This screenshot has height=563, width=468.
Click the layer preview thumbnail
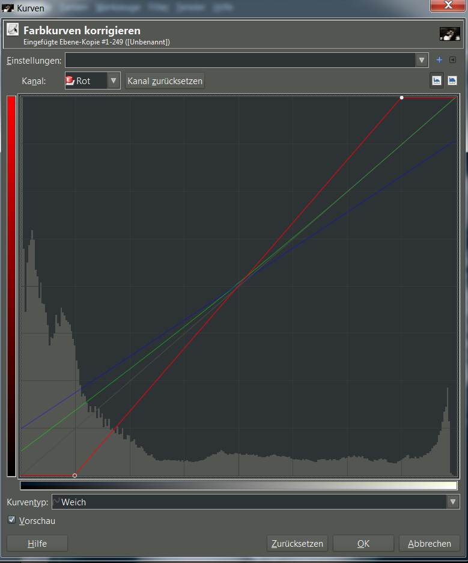pos(449,34)
